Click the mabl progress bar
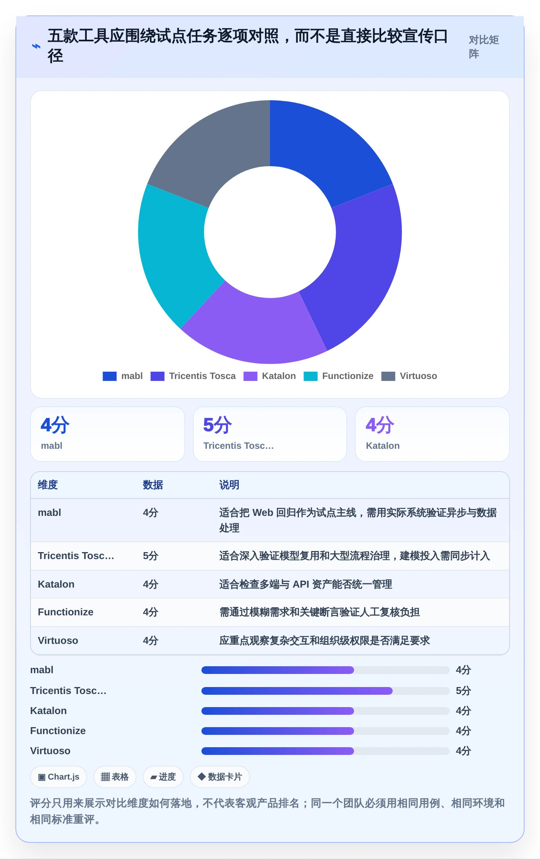 pyautogui.click(x=325, y=670)
